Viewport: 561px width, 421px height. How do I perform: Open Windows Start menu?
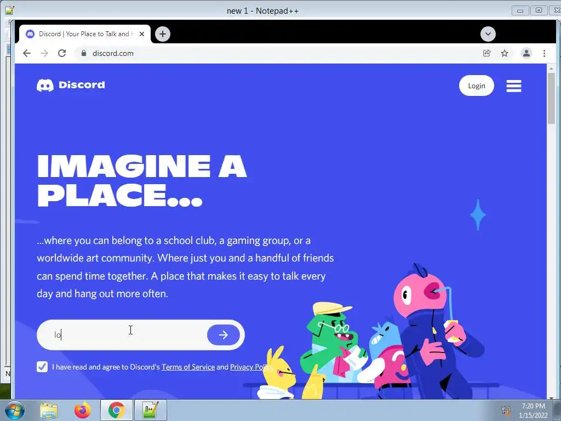click(x=15, y=410)
